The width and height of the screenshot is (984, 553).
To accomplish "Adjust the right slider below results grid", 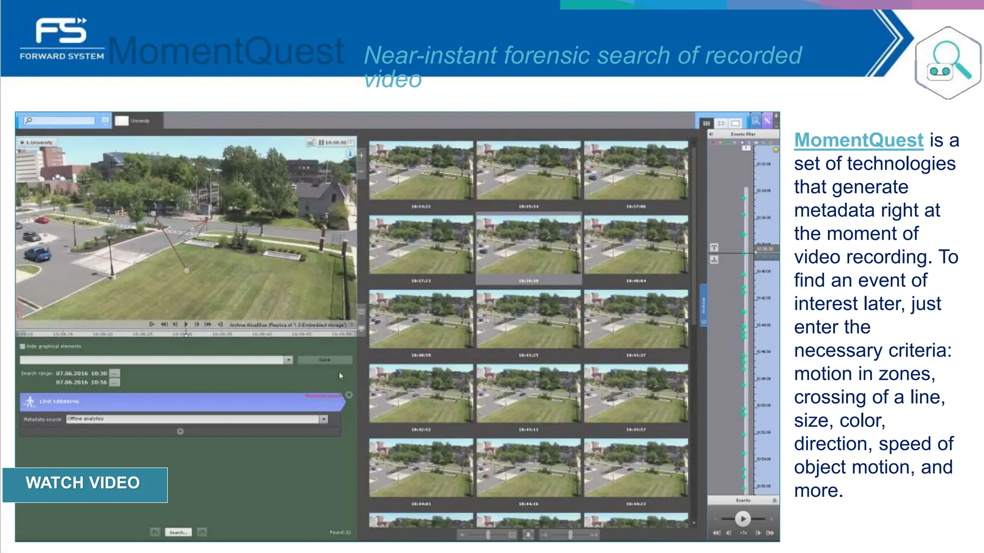I will coord(570,535).
